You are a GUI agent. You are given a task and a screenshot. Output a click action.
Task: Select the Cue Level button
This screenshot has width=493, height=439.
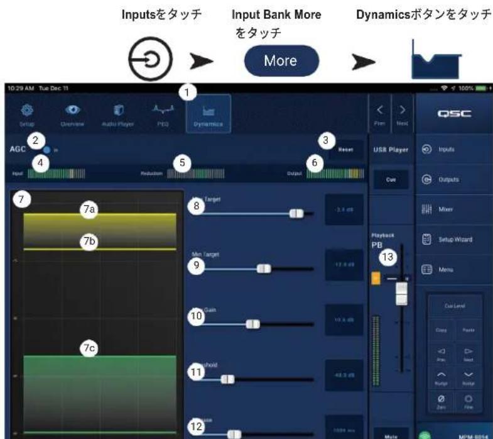click(x=455, y=306)
